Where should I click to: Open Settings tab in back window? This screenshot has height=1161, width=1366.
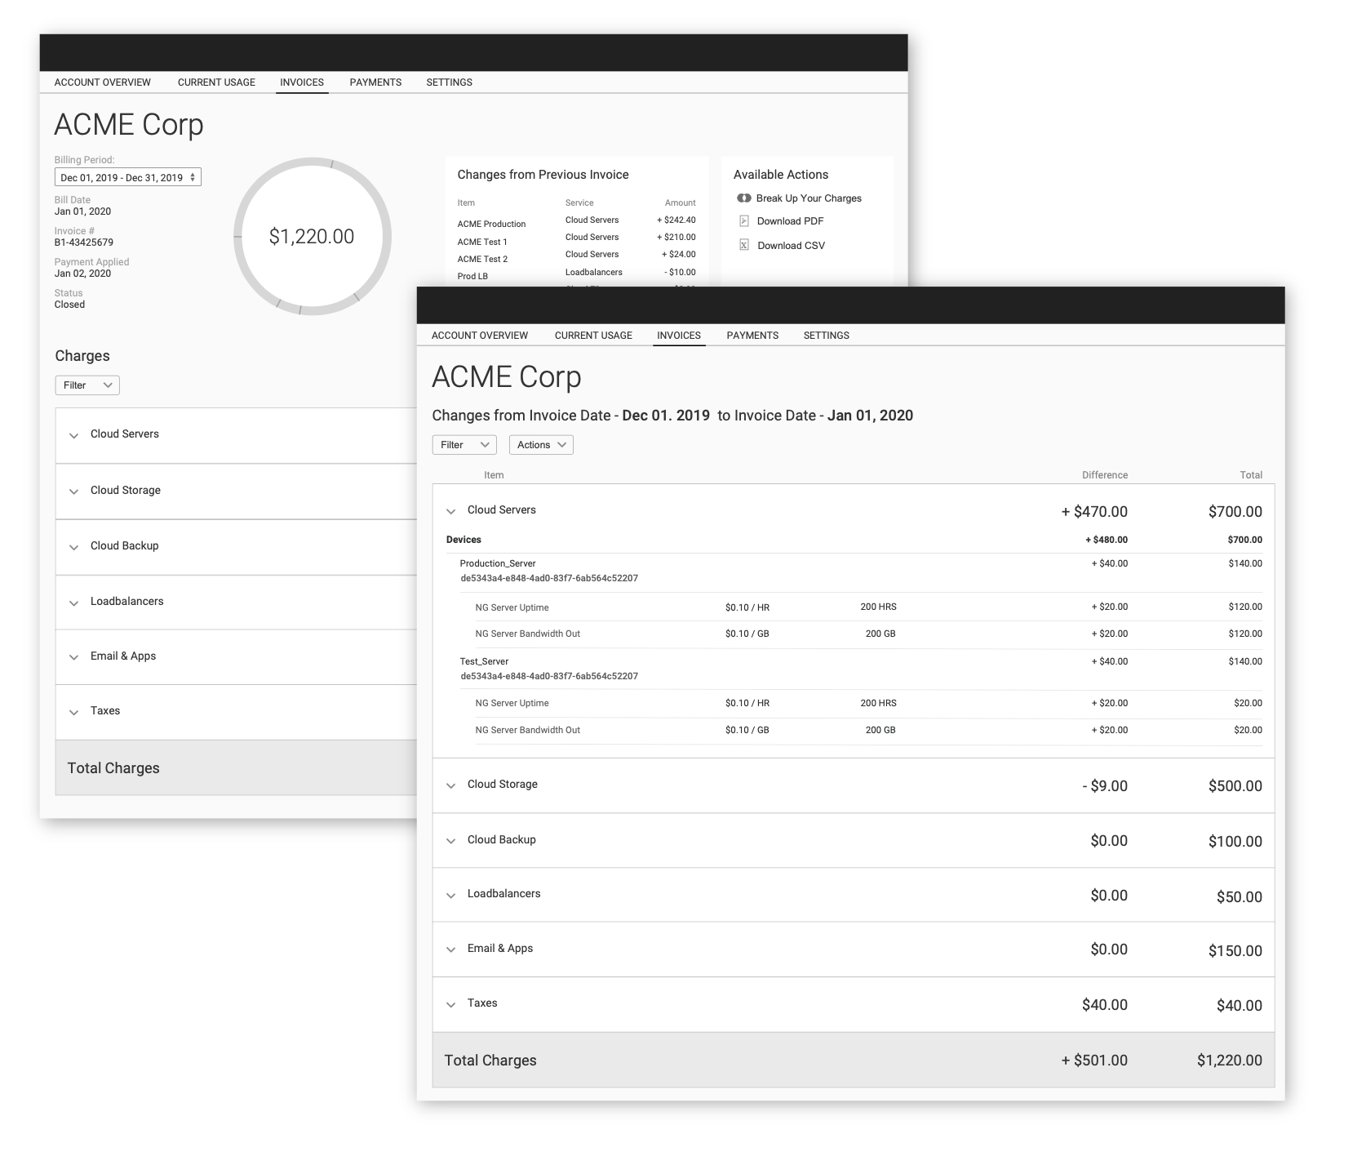click(449, 82)
